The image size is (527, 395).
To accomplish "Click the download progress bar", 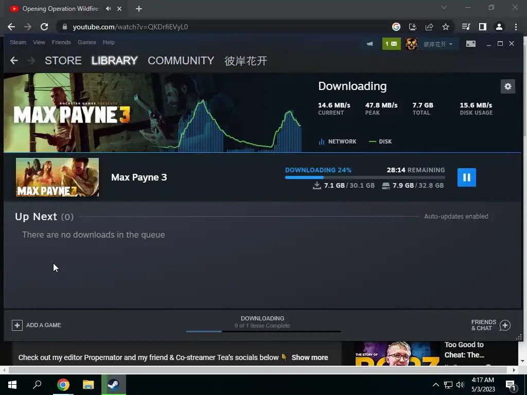I will coord(365,177).
